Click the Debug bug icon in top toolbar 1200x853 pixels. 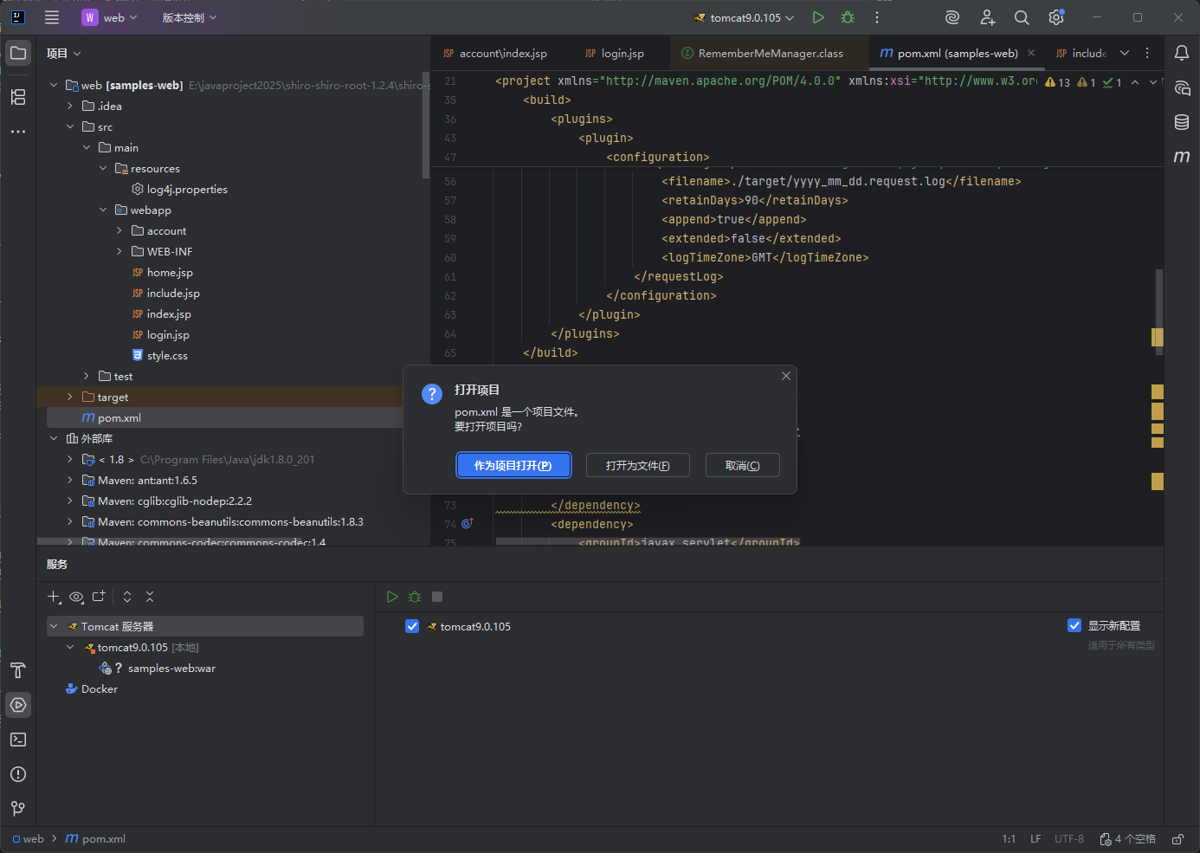(x=848, y=17)
